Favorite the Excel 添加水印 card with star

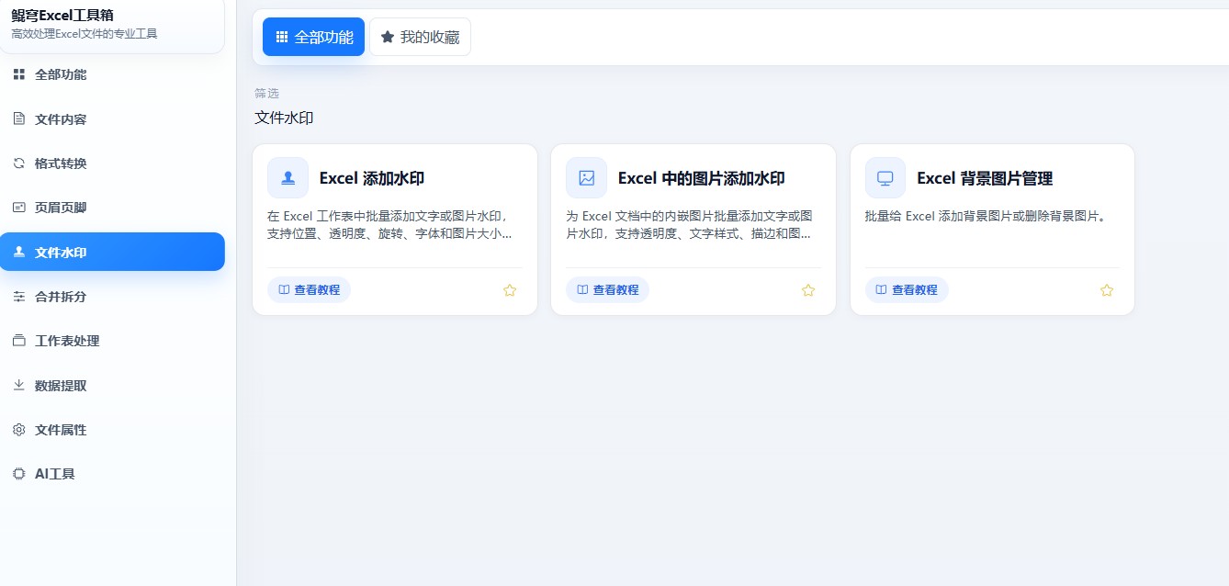510,290
